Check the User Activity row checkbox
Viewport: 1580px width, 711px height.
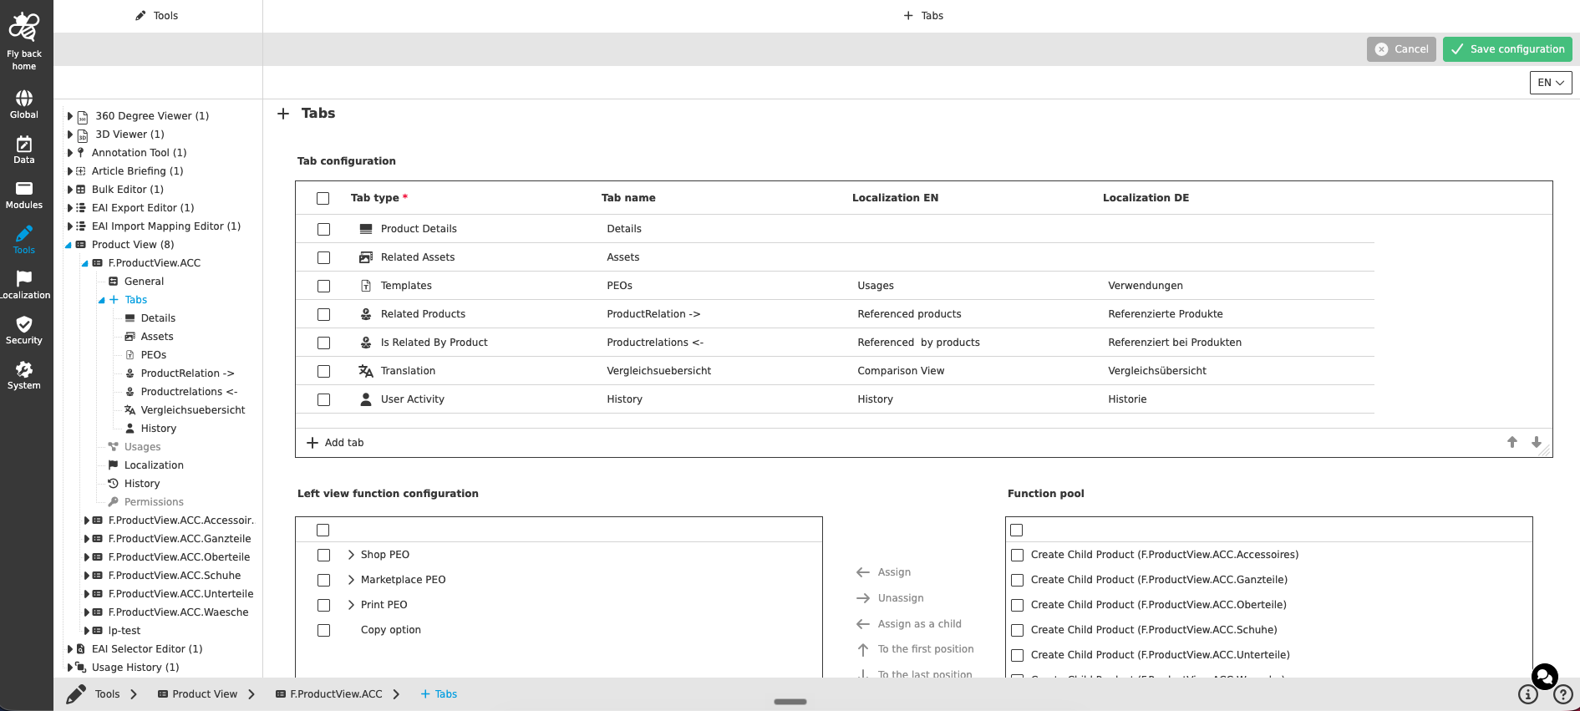(324, 400)
